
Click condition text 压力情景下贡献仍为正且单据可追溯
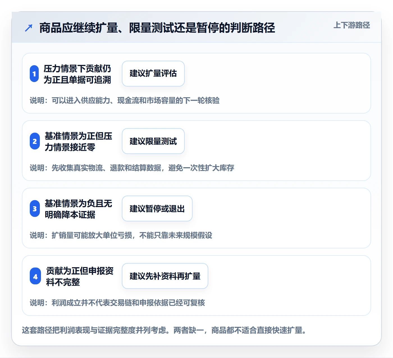tap(77, 74)
